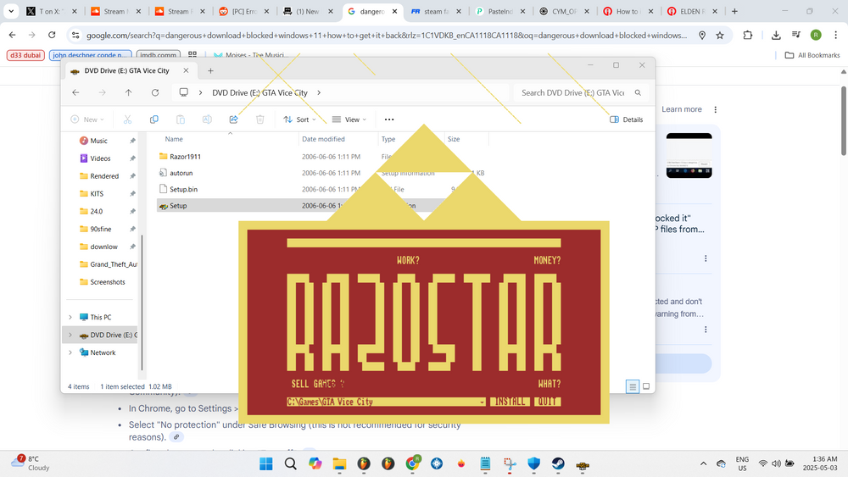Open Snipping Tool from the taskbar
The width and height of the screenshot is (848, 477).
pyautogui.click(x=510, y=464)
